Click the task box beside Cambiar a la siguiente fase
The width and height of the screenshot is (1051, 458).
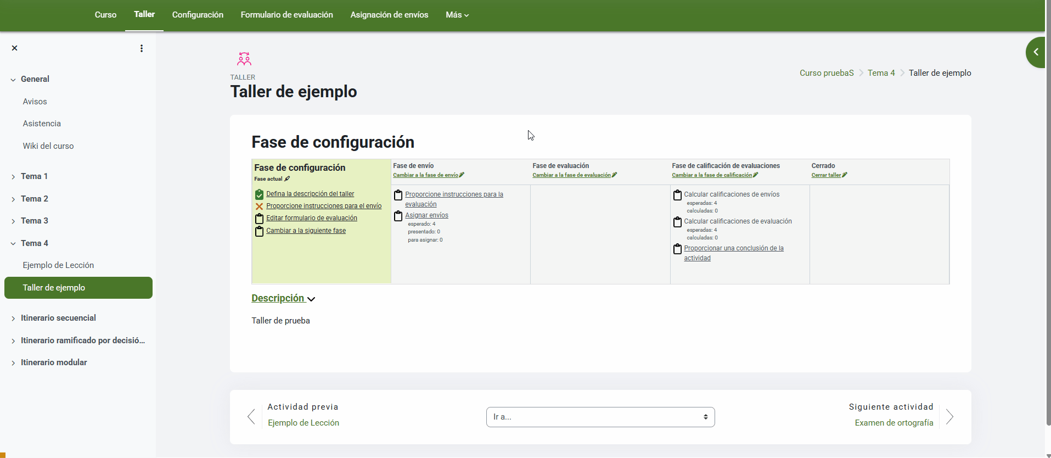[x=259, y=231]
